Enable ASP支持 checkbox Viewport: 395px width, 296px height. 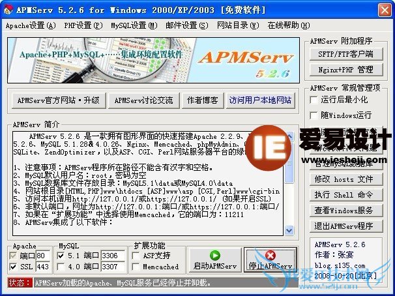136,256
